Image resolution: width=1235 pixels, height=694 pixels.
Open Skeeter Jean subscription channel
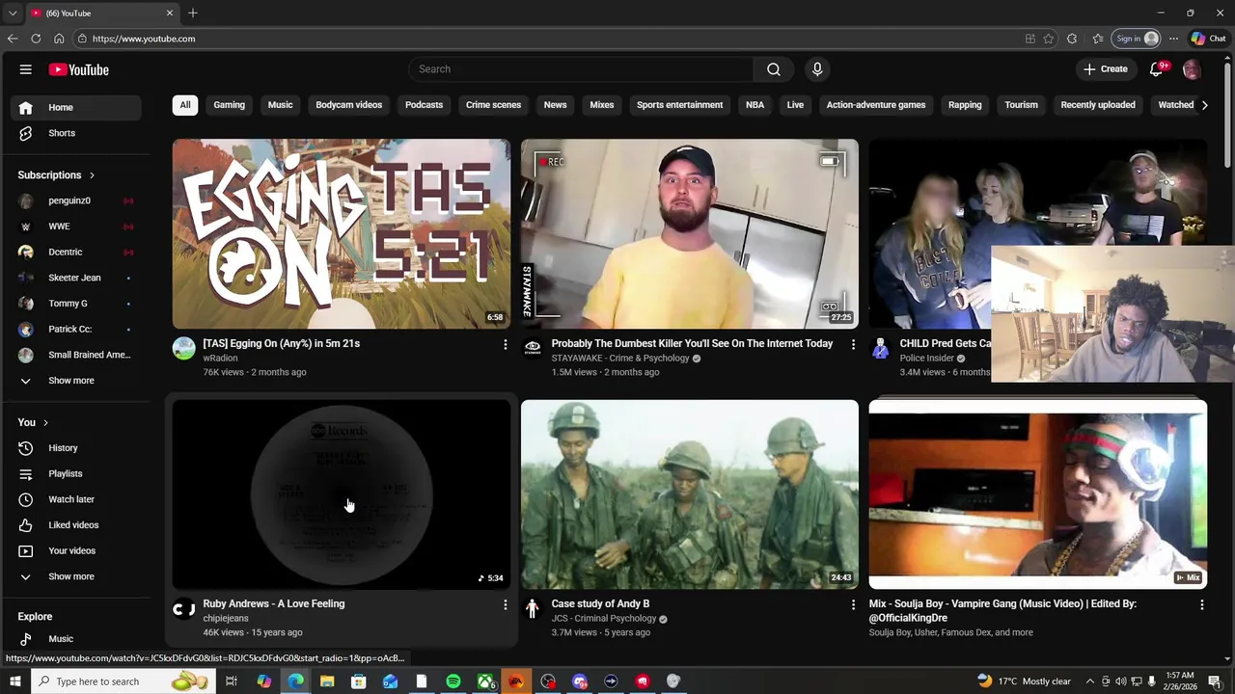pos(77,278)
